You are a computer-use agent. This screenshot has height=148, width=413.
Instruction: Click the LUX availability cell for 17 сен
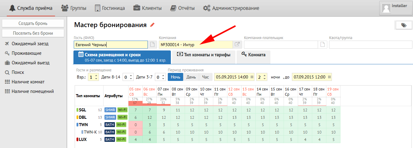click(x=305, y=139)
